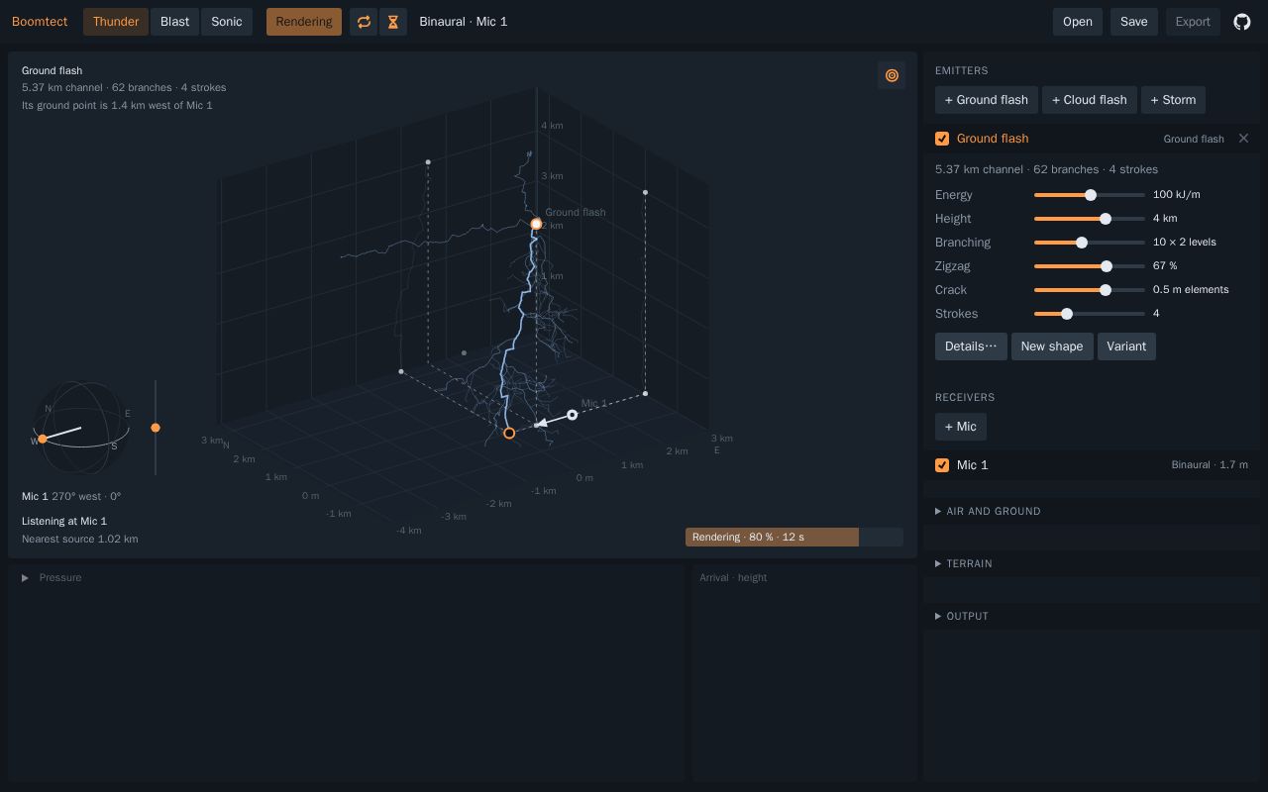Click the 'Arrival · height' panel label
The width and height of the screenshot is (1268, 792).
point(733,578)
